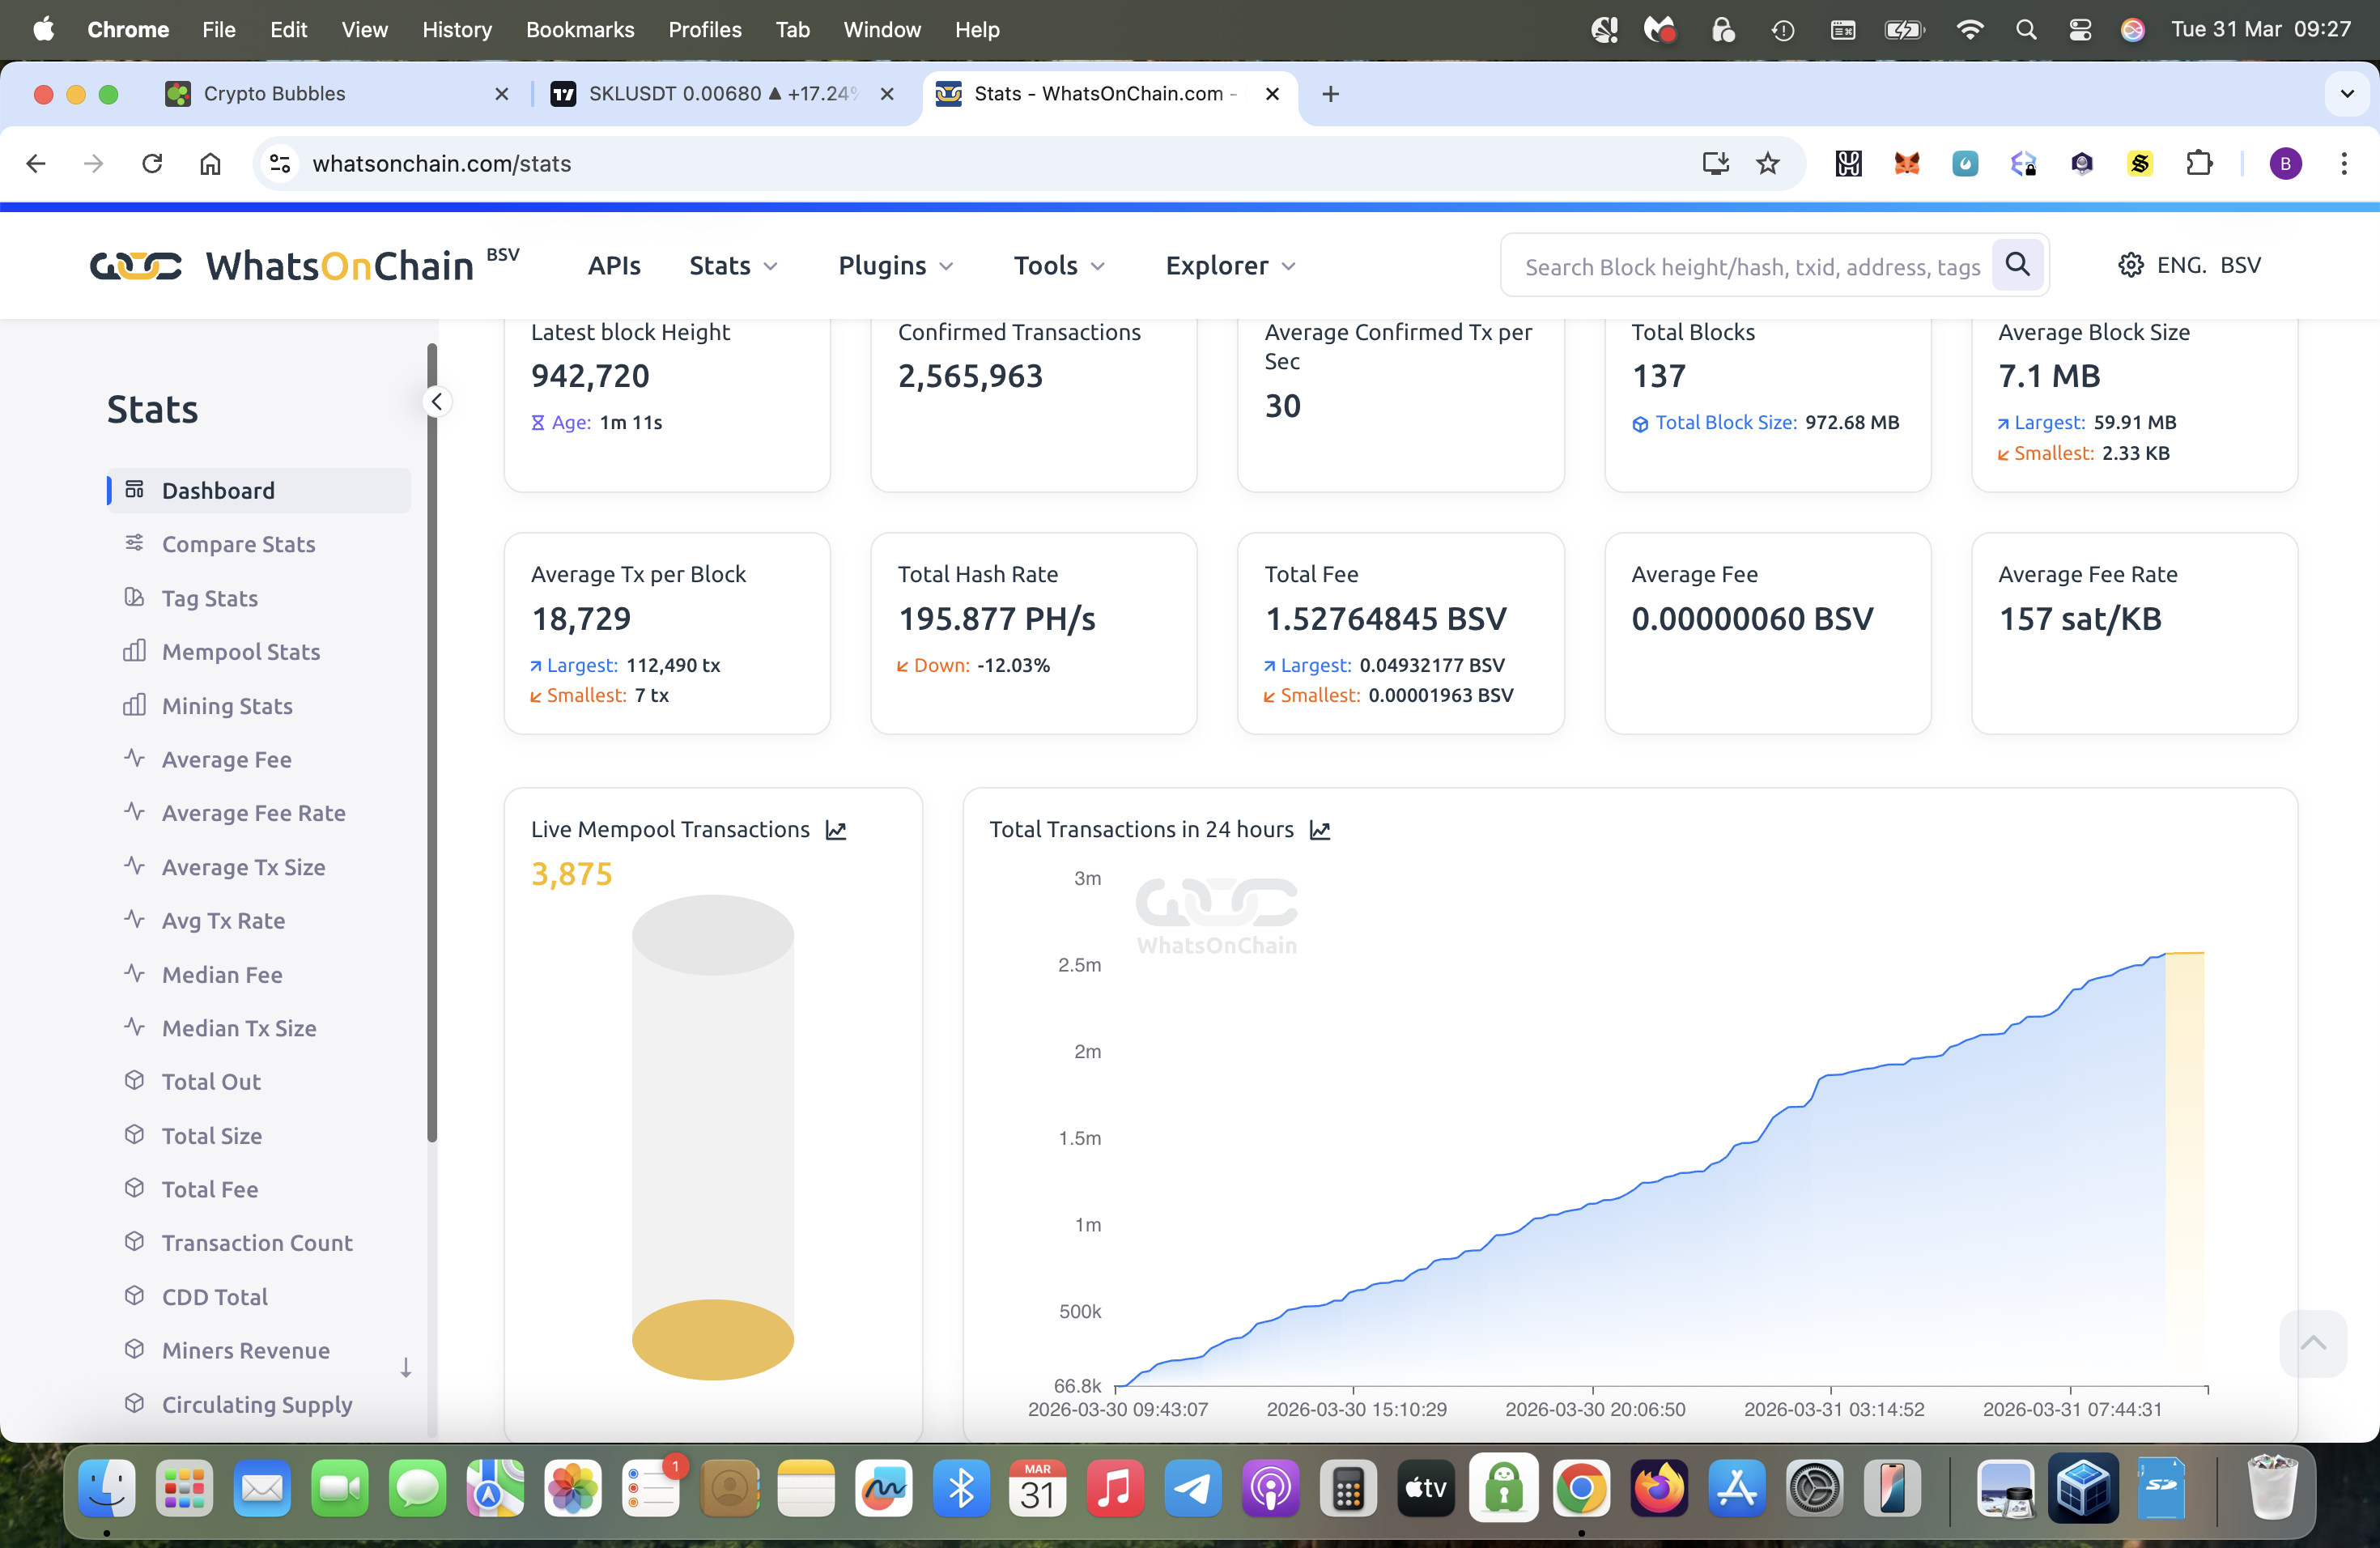
Task: Open the Total Transactions in 24 hours chart icon
Action: click(x=1320, y=830)
